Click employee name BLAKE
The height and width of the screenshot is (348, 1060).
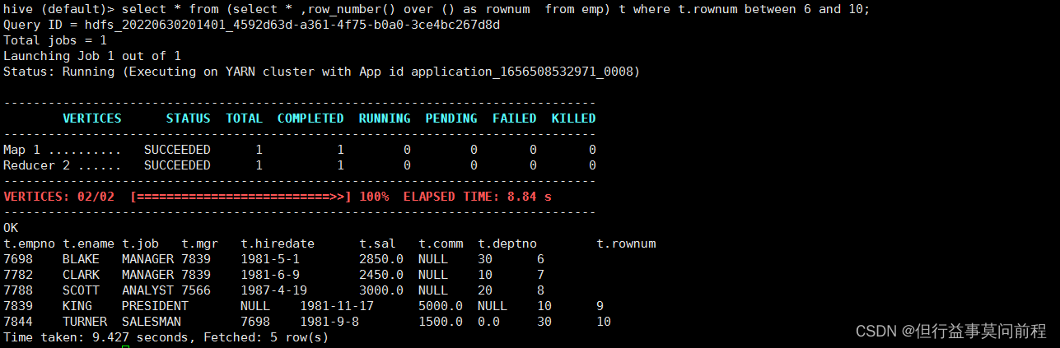coord(82,259)
